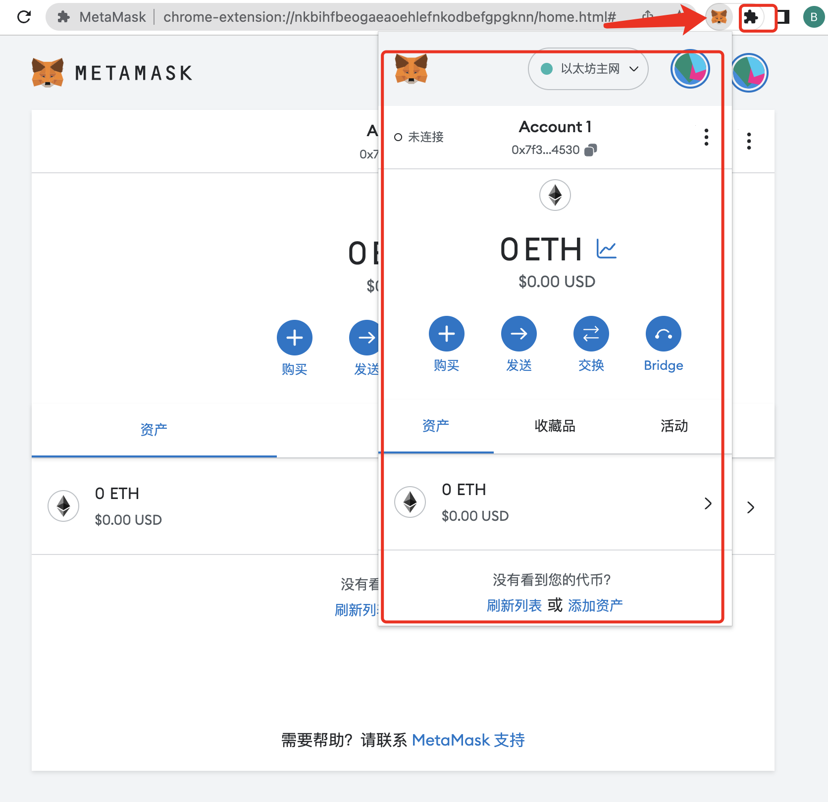
Task: Open the Chrome profile avatar B
Action: coord(814,17)
